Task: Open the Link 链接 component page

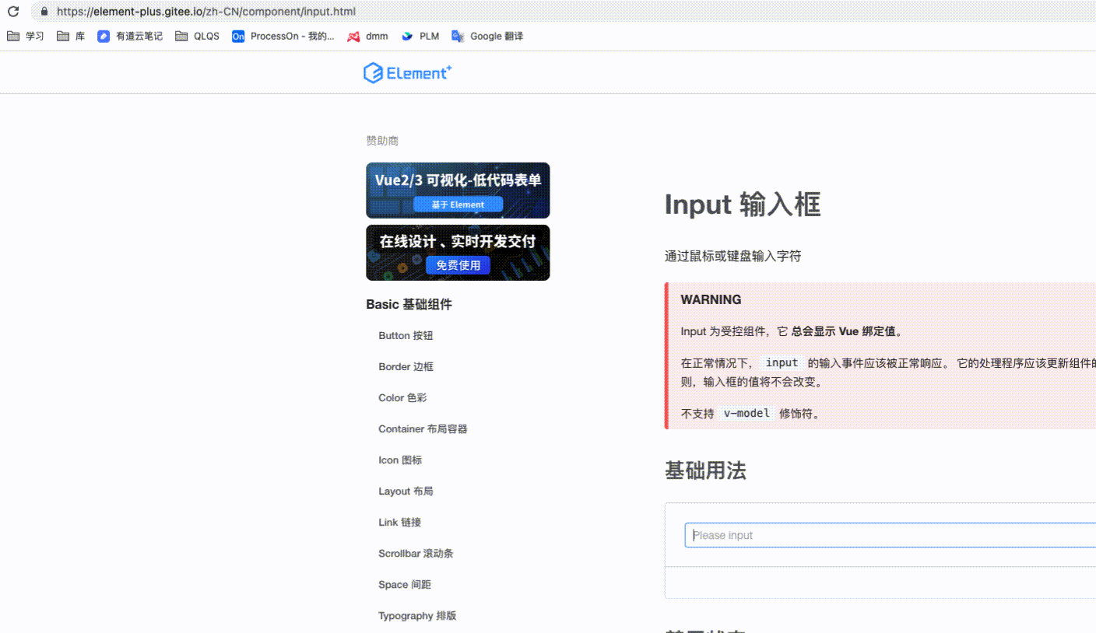Action: pos(398,522)
